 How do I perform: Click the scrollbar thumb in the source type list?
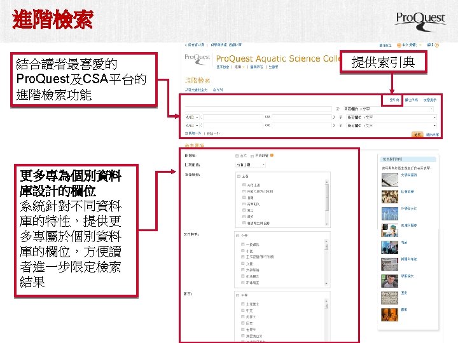[326, 198]
